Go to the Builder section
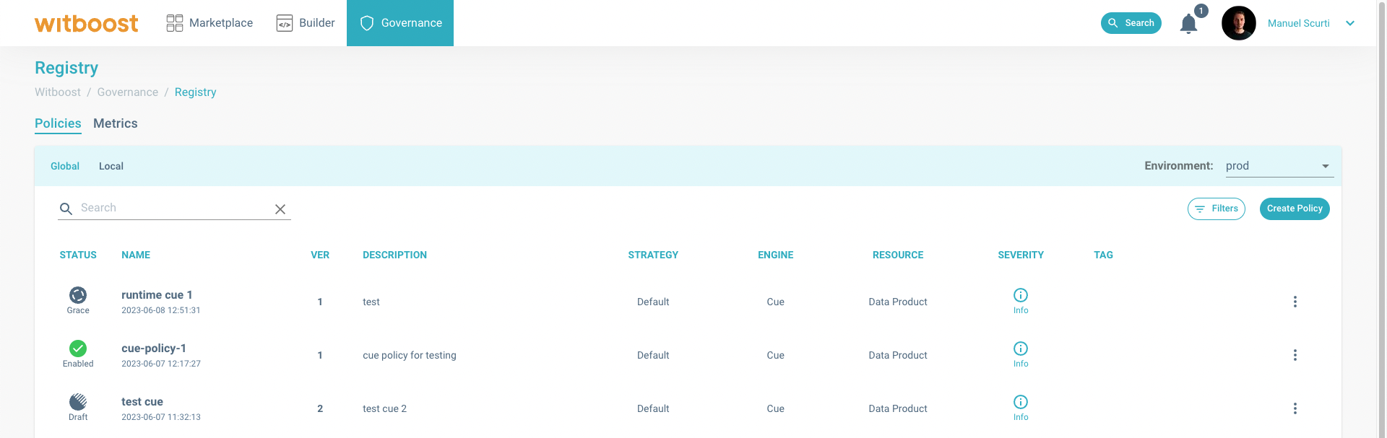Image resolution: width=1387 pixels, height=438 pixels. click(x=306, y=23)
